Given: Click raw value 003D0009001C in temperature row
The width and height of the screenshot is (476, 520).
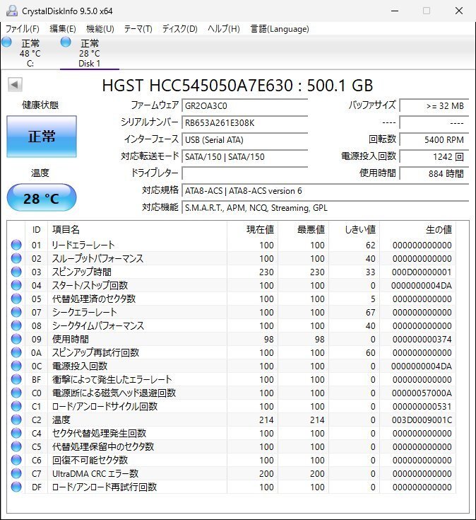Looking at the screenshot, I should (422, 420).
